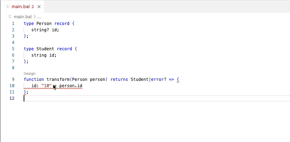This screenshot has width=290, height=142.
Task: Click line number 5 in gutter
Action: pyautogui.click(x=13, y=49)
